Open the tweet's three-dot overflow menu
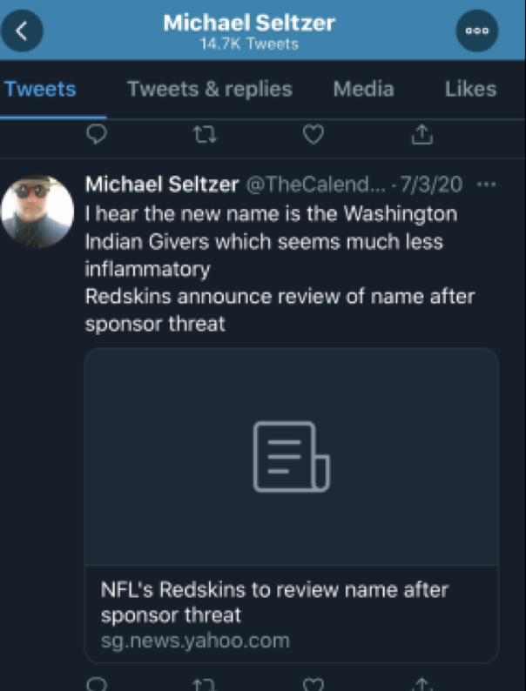The width and height of the screenshot is (526, 691). tap(487, 184)
